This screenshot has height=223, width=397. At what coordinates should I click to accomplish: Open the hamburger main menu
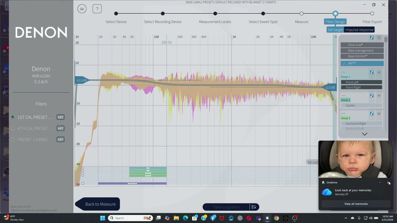point(82,9)
